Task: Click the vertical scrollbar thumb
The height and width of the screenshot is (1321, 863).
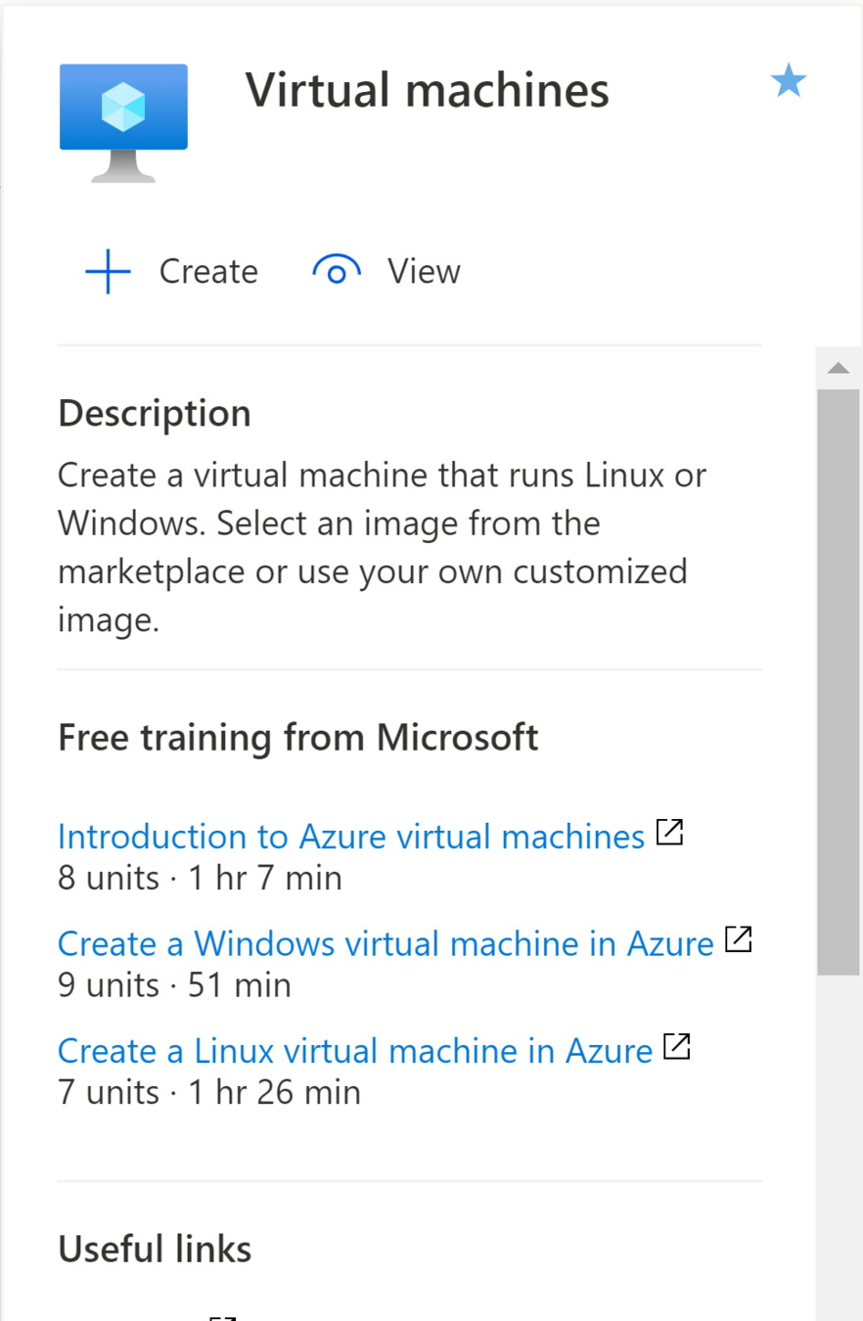Action: point(839,682)
